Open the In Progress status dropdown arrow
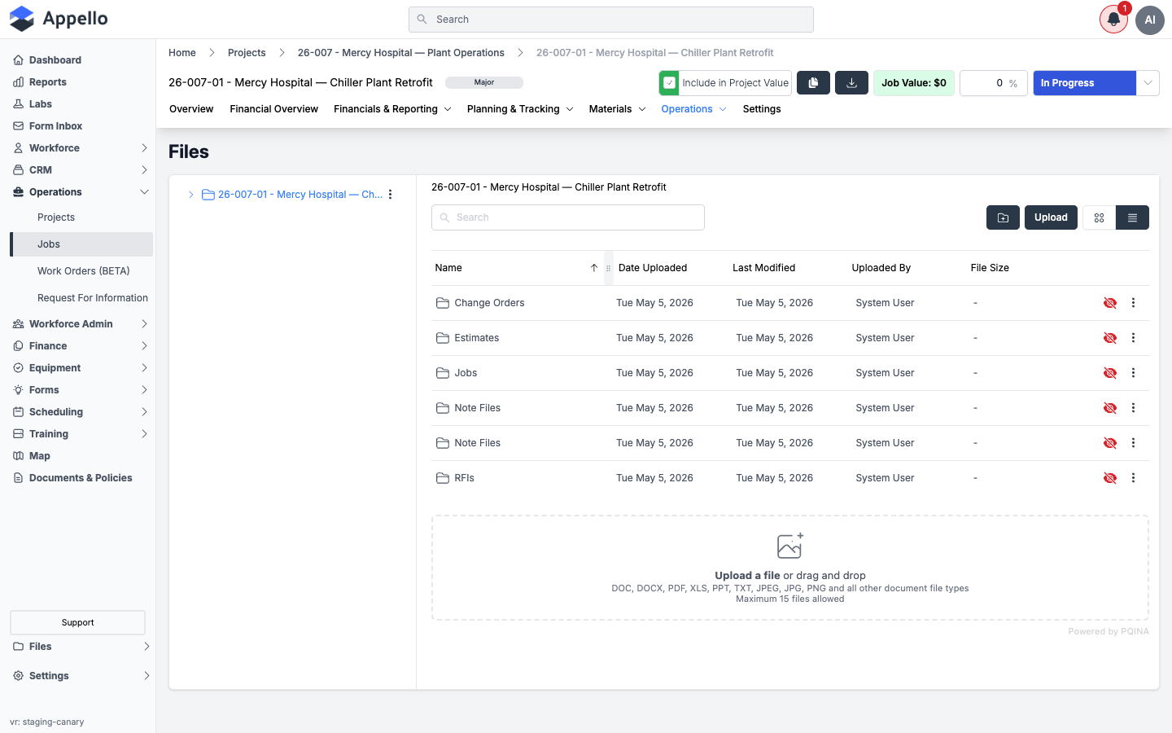 [x=1148, y=83]
